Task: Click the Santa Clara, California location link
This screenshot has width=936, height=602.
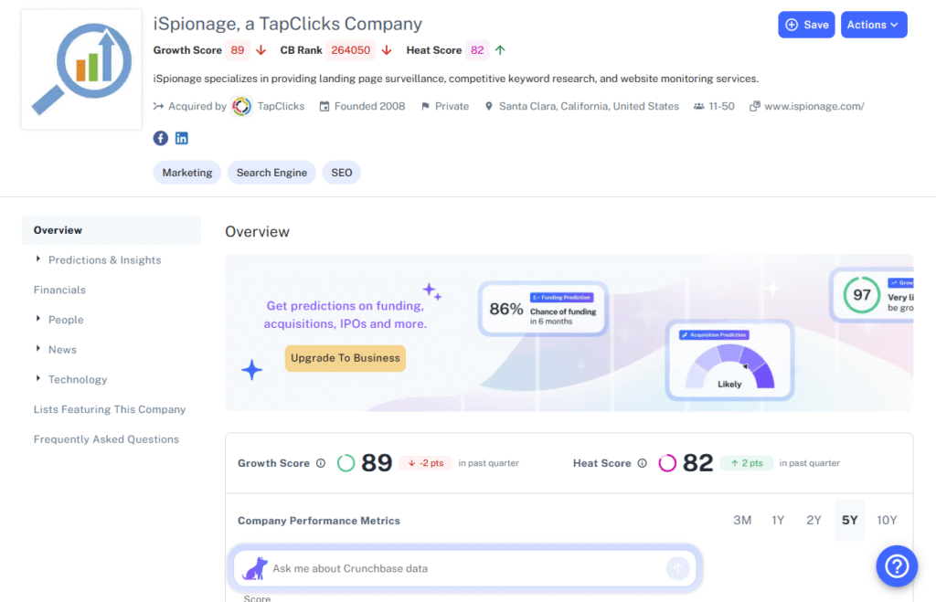Action: tap(589, 106)
